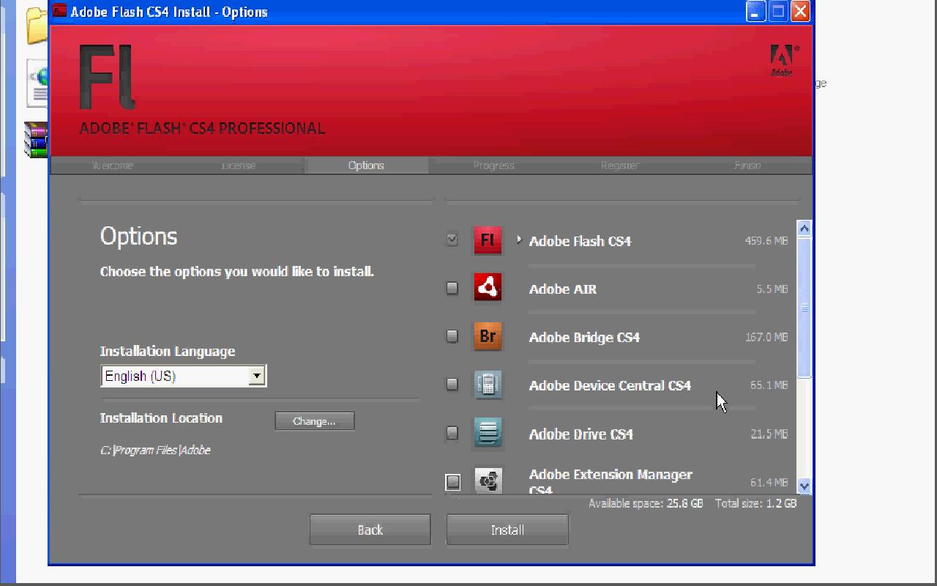Go to the Finish step tab
Screen dimensions: 937x586
(x=747, y=166)
